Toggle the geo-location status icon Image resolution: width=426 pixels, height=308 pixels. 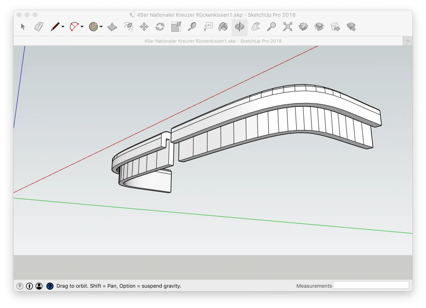pyautogui.click(x=20, y=286)
